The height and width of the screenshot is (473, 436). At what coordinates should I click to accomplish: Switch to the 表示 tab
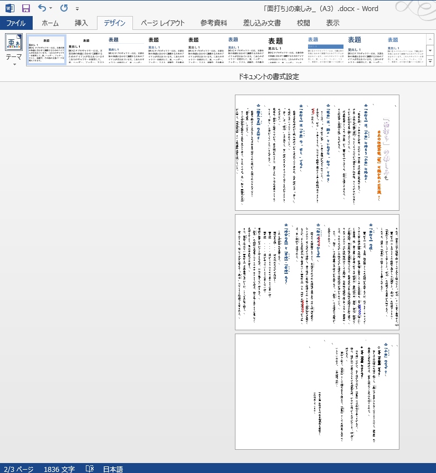pyautogui.click(x=332, y=23)
